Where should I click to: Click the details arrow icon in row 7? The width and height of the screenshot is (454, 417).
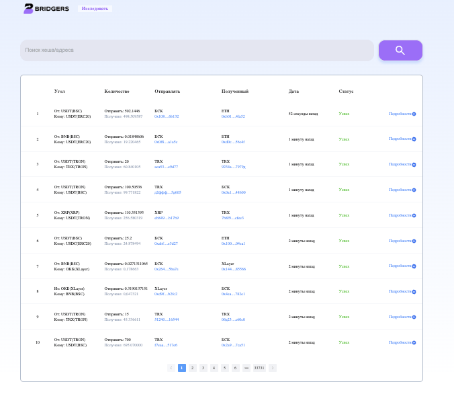(414, 266)
